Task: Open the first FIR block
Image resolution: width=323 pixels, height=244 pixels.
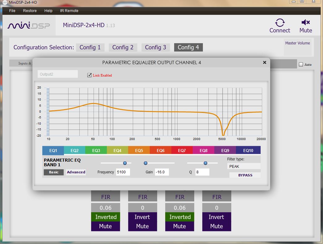Action: [x=106, y=196]
